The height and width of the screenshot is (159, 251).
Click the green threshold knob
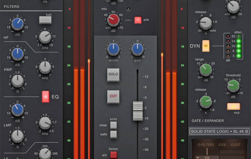pyautogui.click(x=233, y=86)
